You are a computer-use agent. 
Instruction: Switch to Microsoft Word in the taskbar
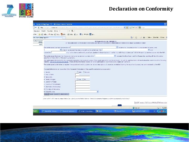coord(122,111)
